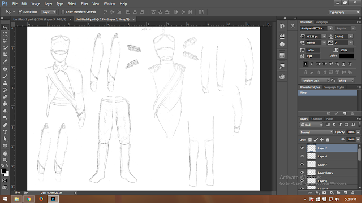Select the Horizontal Type tool

pos(5,132)
